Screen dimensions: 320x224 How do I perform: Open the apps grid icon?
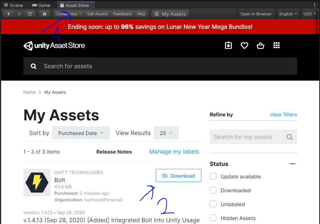pos(277,45)
